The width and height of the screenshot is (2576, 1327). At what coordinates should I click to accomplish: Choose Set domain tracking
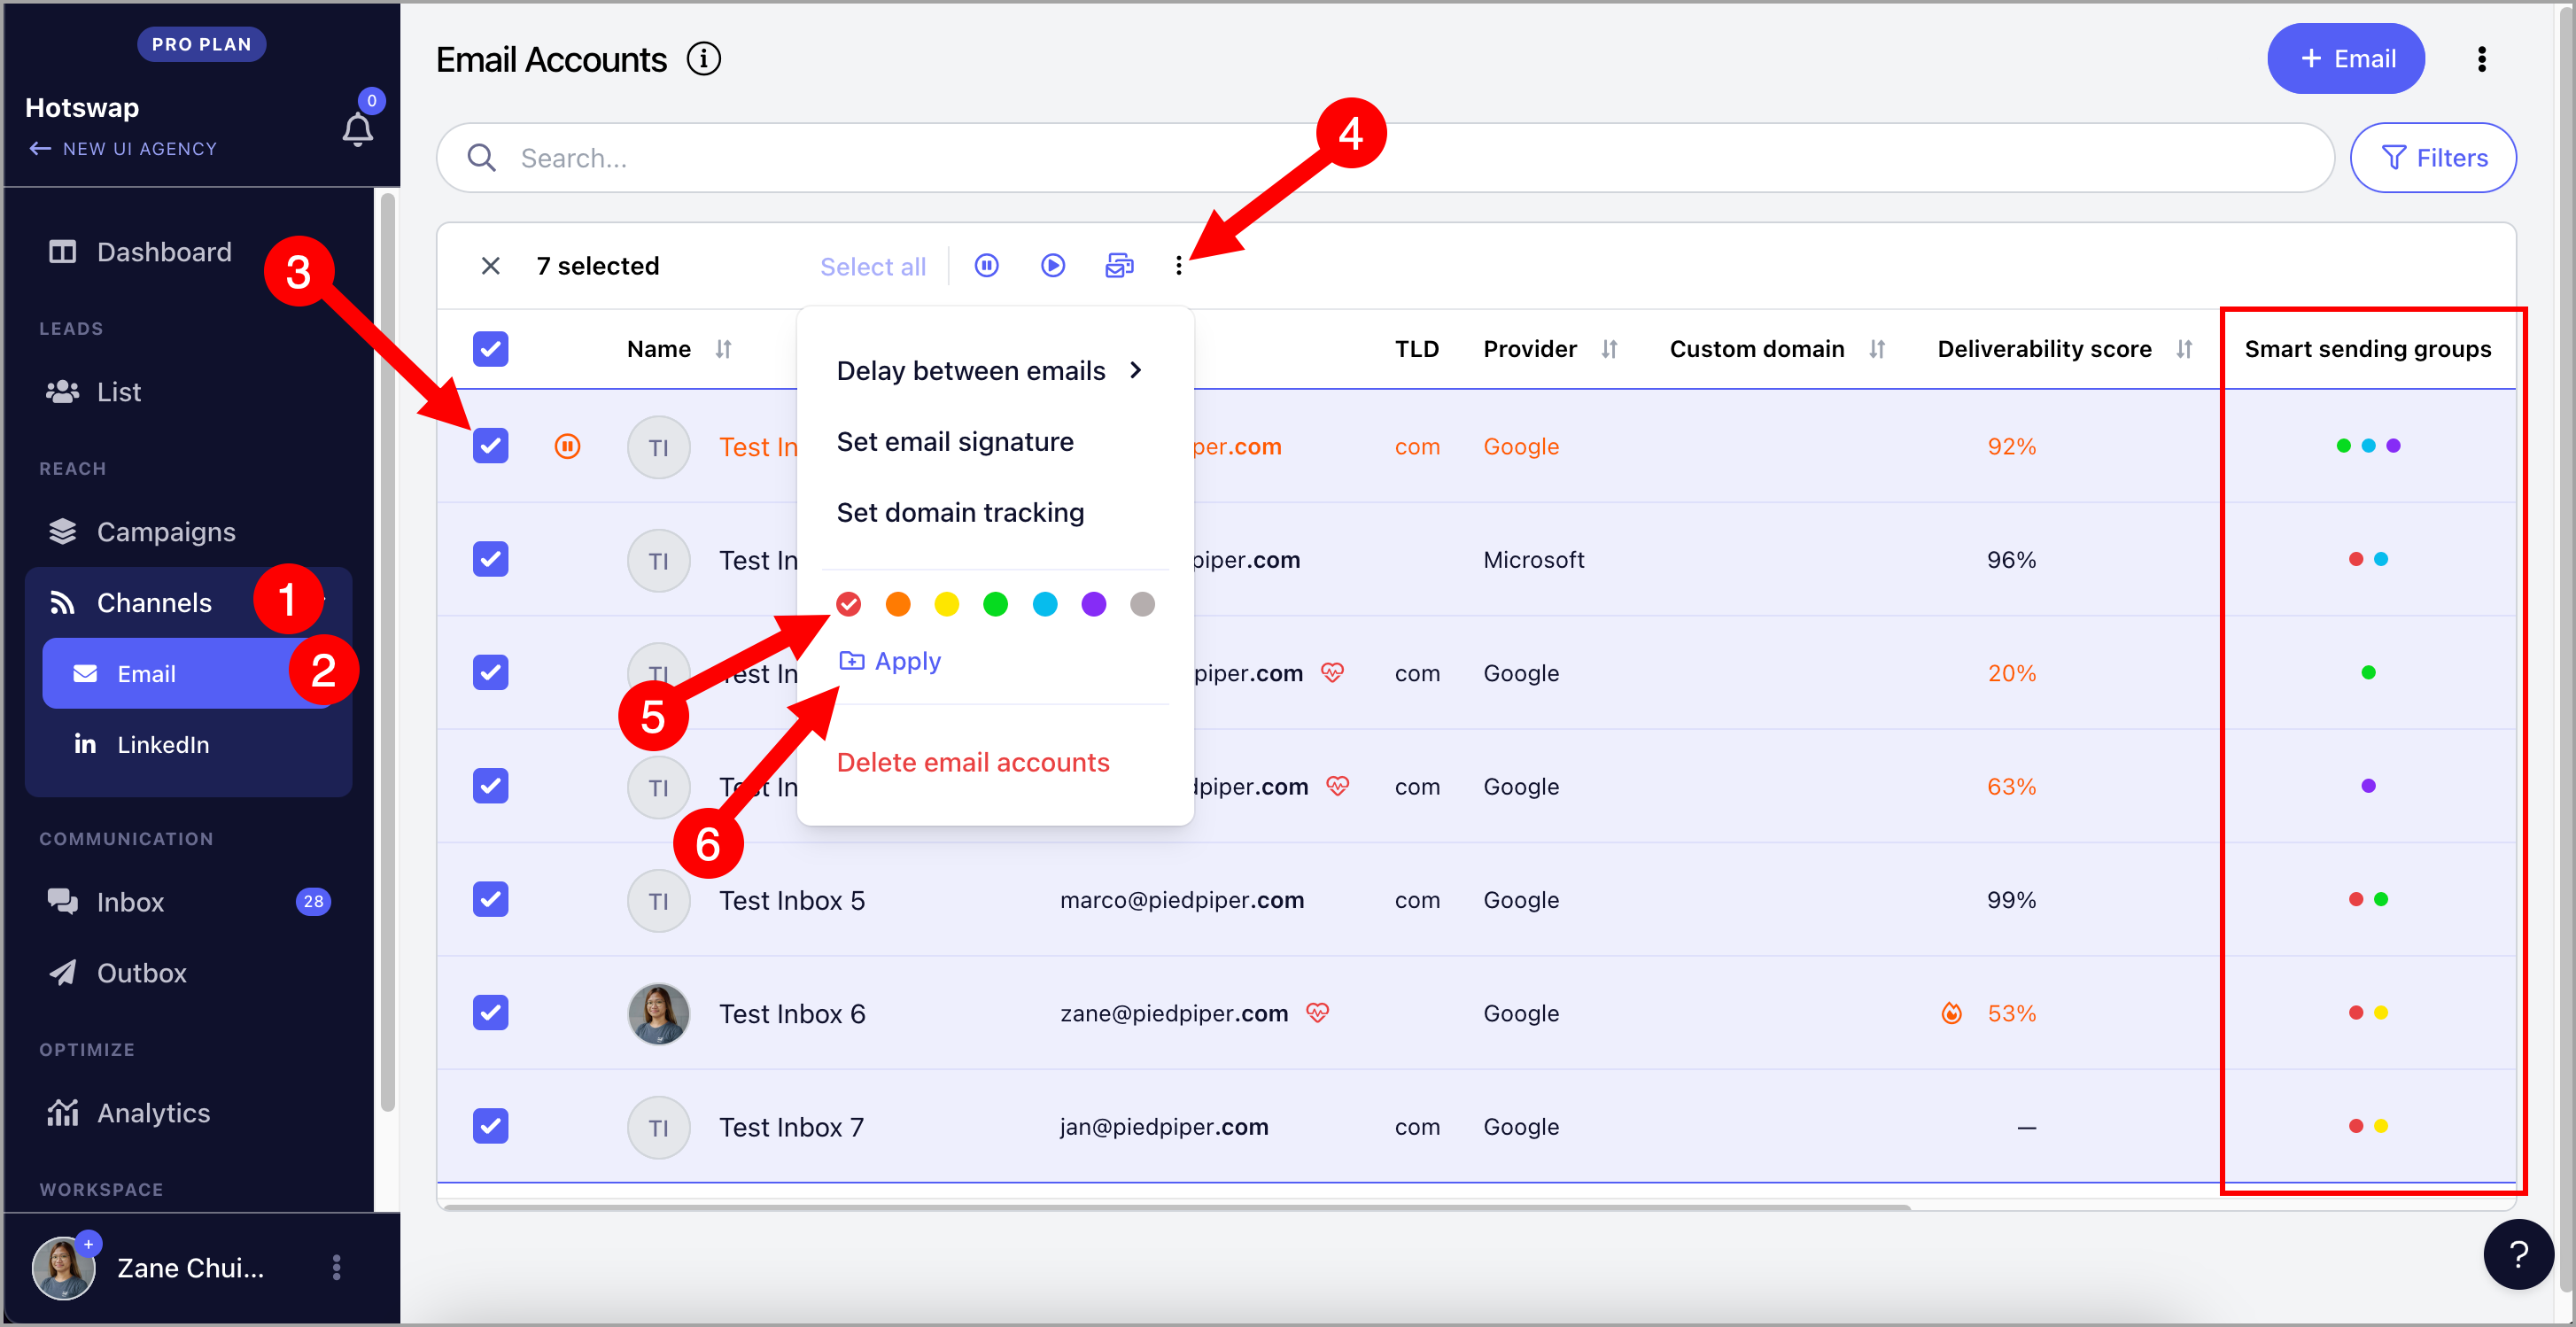[960, 513]
